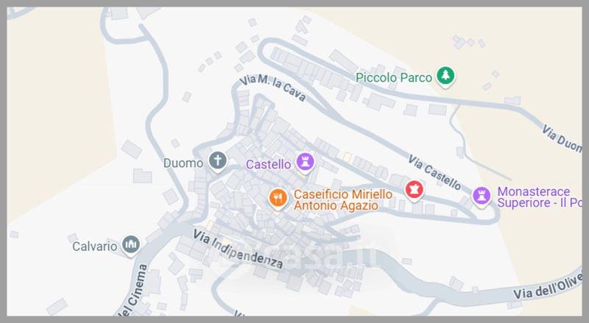Click the Piccolo Parco green tree pin
Viewport: 589px width, 323px height.
445,77
